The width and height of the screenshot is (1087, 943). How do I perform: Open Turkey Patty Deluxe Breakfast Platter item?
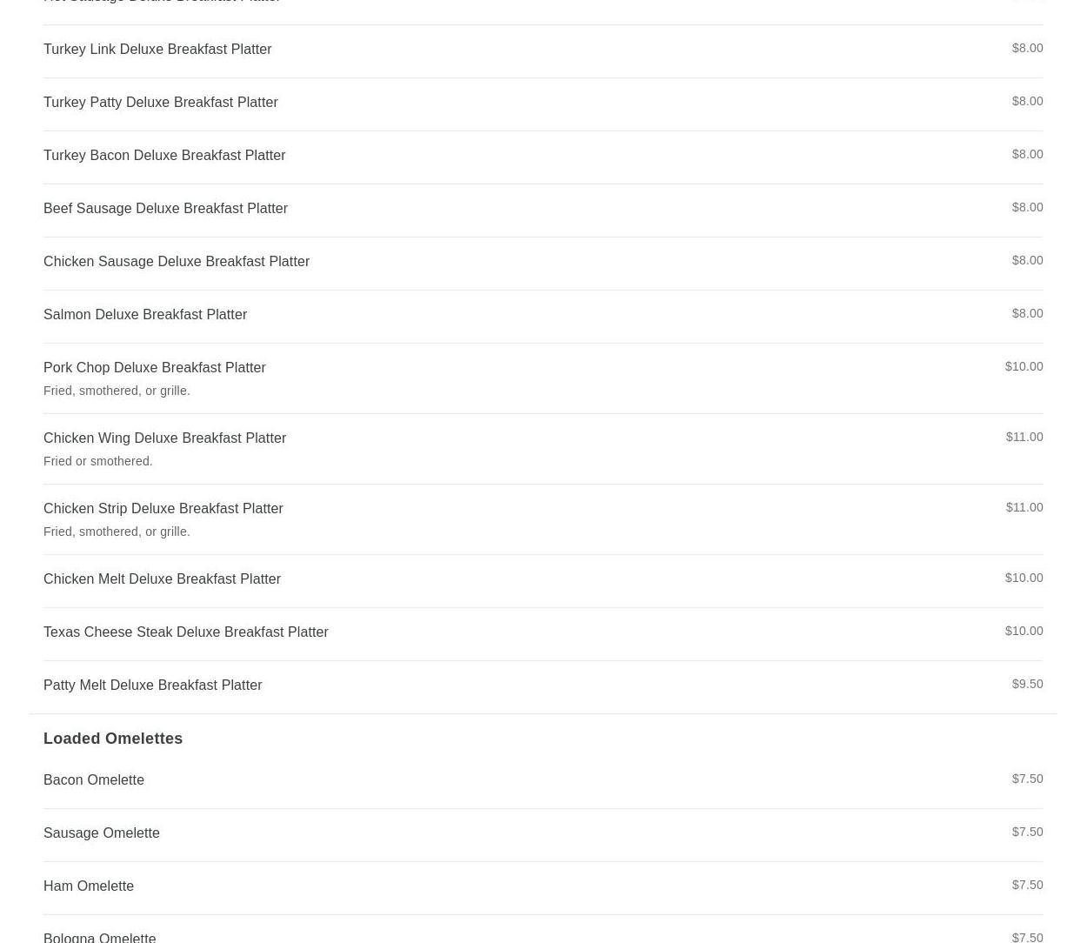click(x=543, y=104)
